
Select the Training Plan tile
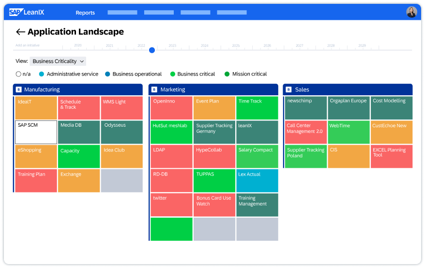[36, 181]
